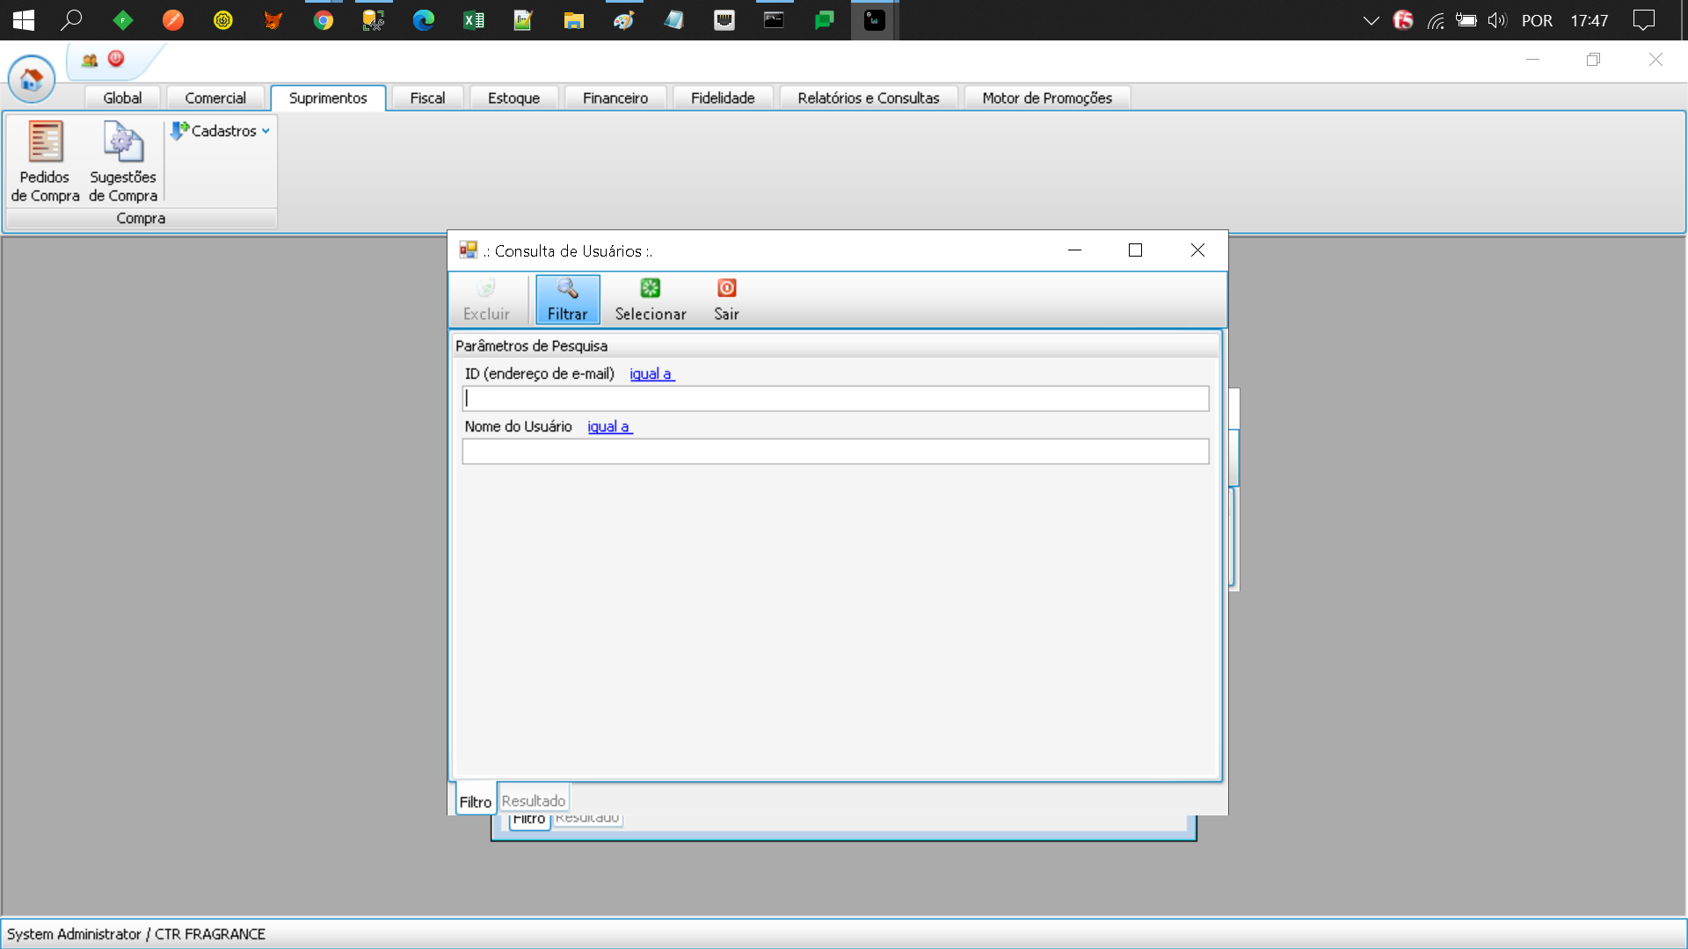
Task: Switch to the Resultado tab
Action: [534, 801]
